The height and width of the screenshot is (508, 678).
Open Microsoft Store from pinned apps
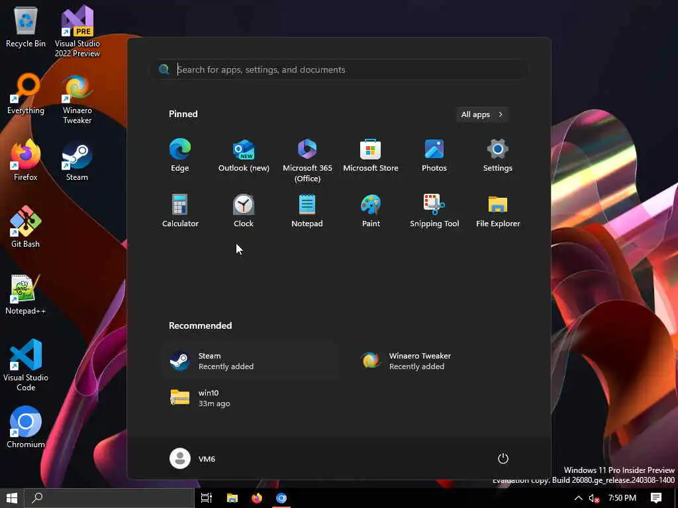[371, 155]
